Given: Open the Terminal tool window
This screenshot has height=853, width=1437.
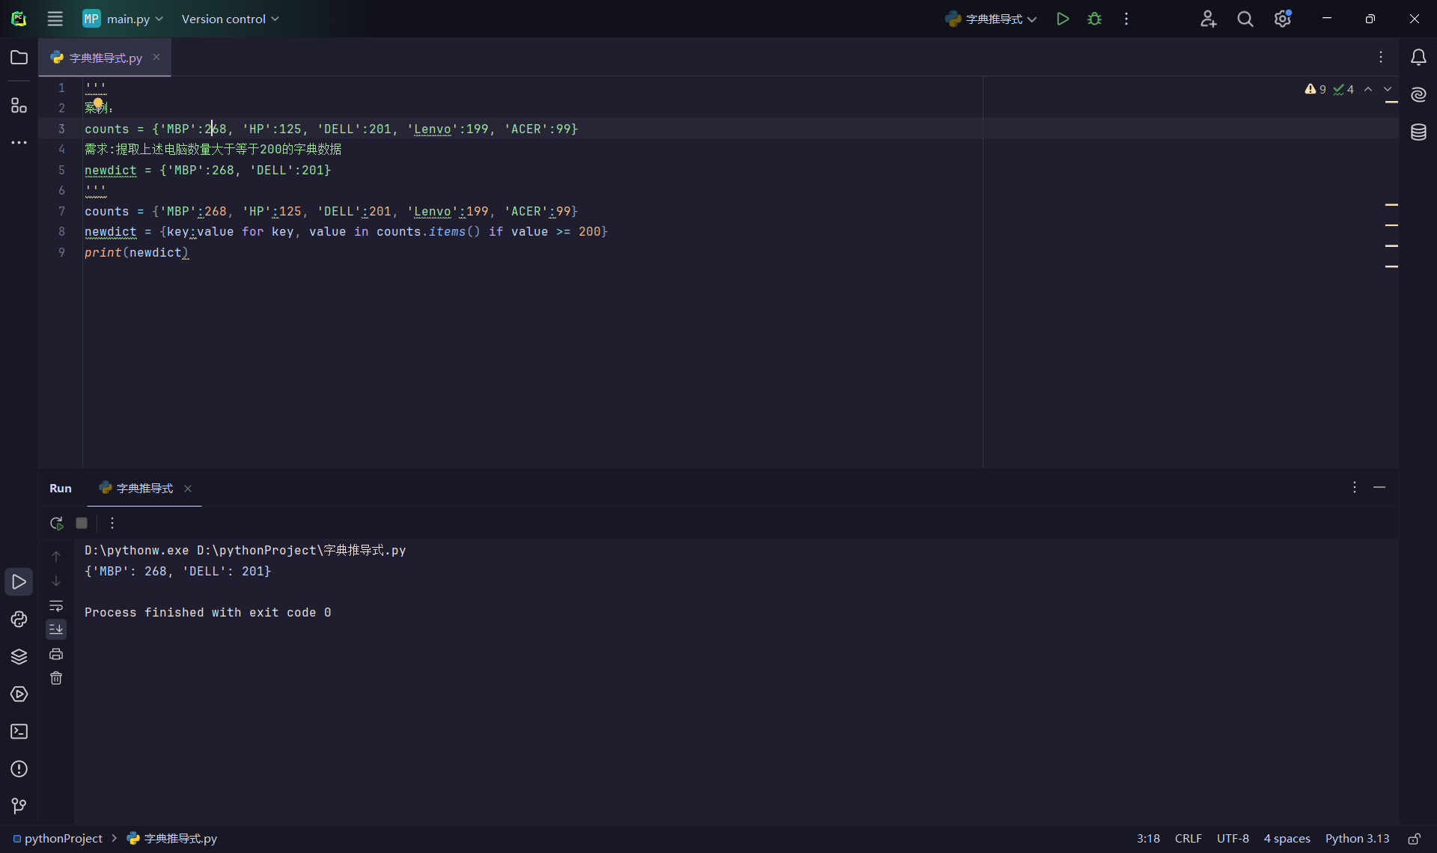Looking at the screenshot, I should coord(19,731).
